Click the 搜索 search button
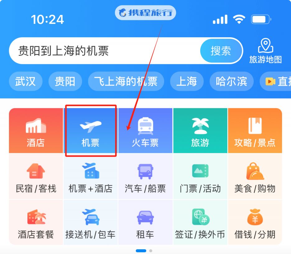The width and height of the screenshot is (291, 254). point(221,51)
